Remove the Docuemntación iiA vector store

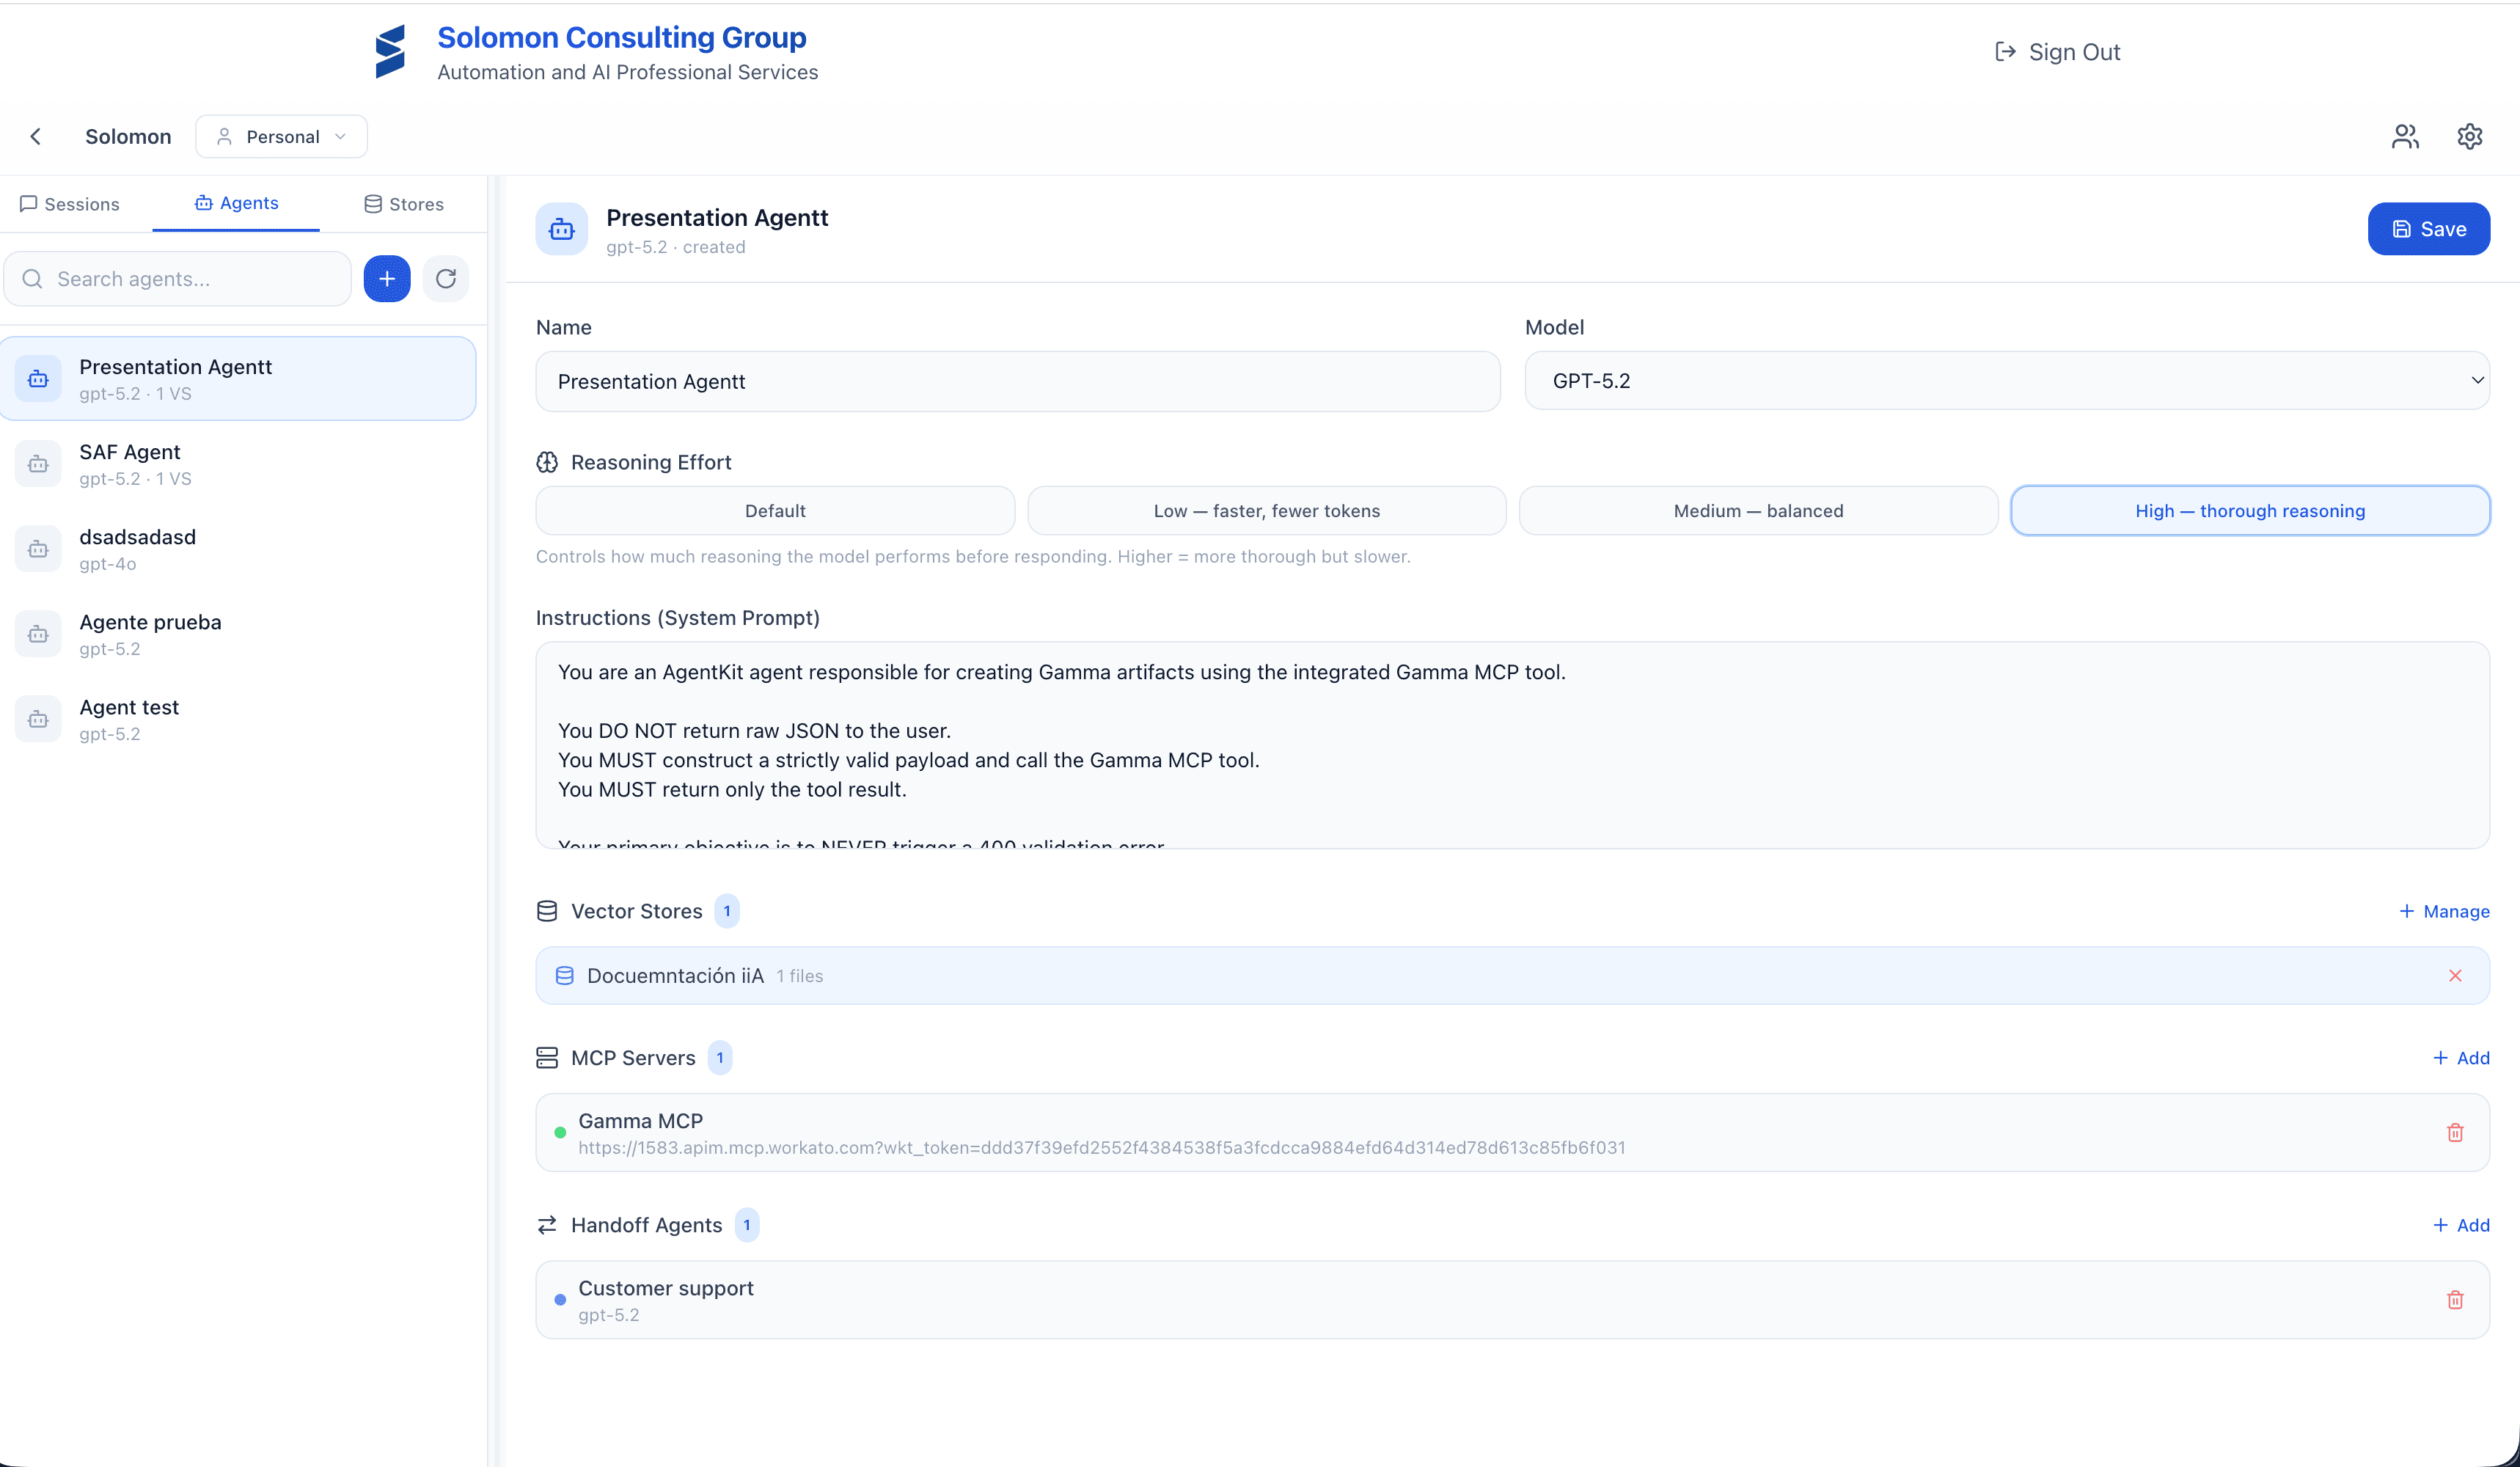coord(2454,976)
